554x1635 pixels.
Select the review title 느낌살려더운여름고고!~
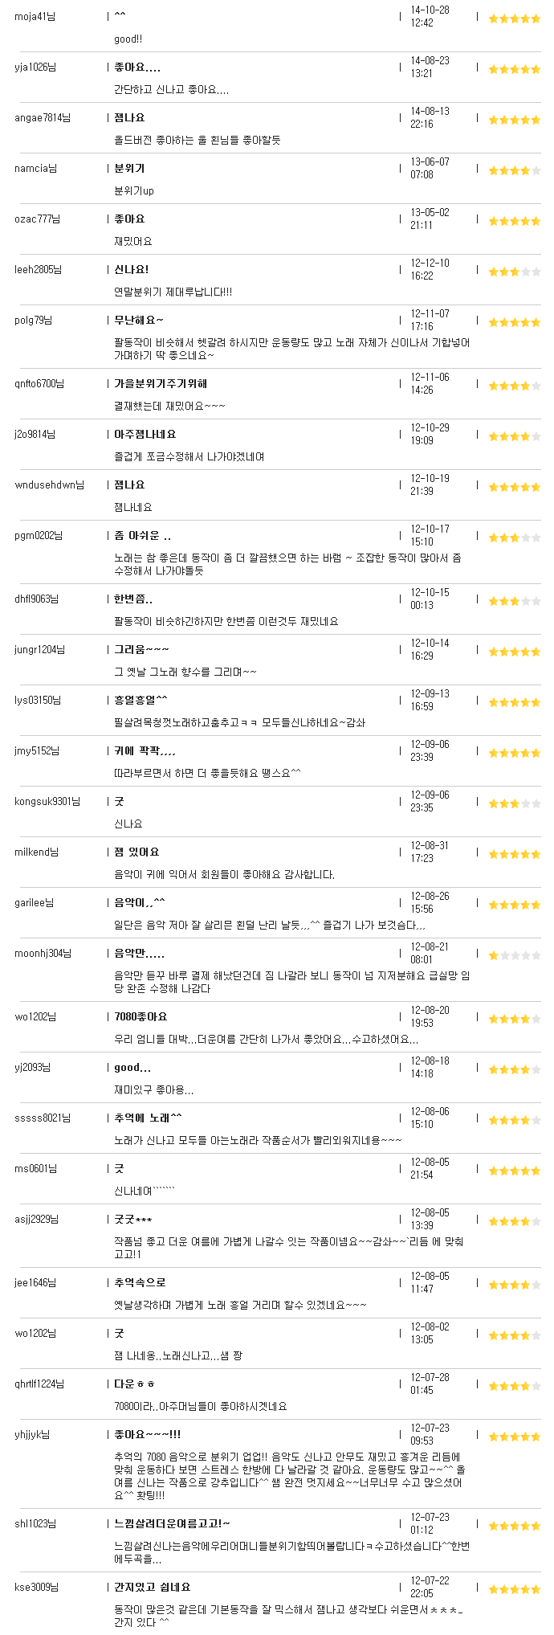[x=173, y=1523]
